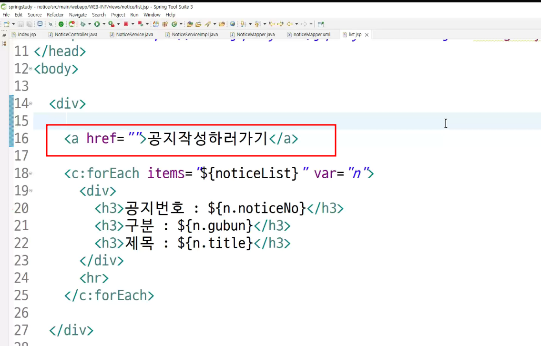The height and width of the screenshot is (346, 541).
Task: Click the green Run play icon
Action: click(97, 24)
